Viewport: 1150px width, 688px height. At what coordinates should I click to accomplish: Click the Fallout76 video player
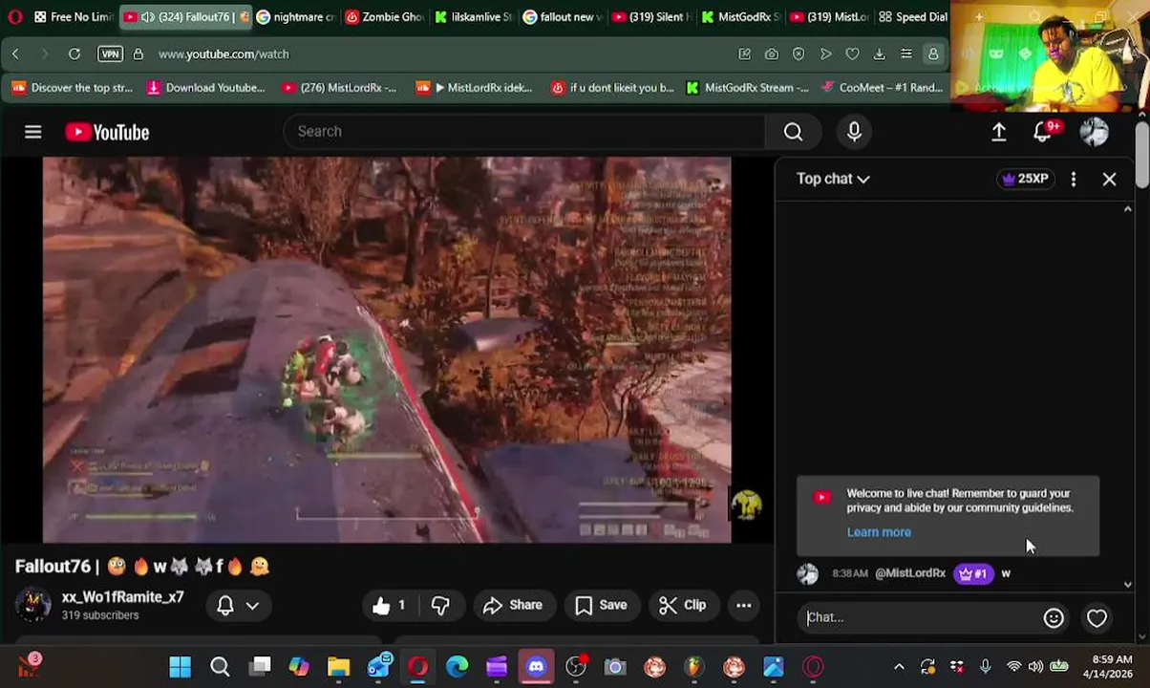point(387,349)
